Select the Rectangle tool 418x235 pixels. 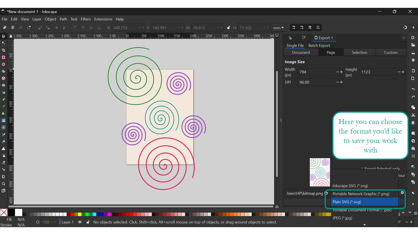pyautogui.click(x=4, y=57)
